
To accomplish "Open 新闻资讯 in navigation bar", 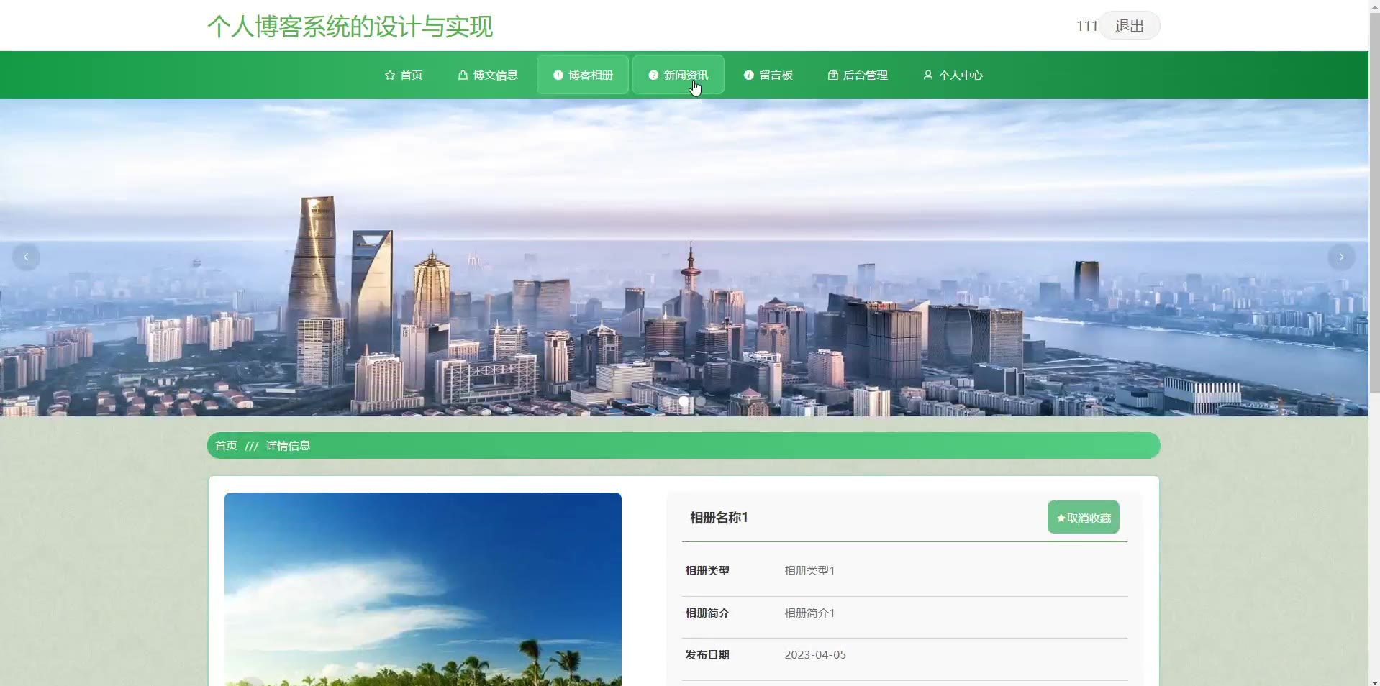I will [x=678, y=75].
